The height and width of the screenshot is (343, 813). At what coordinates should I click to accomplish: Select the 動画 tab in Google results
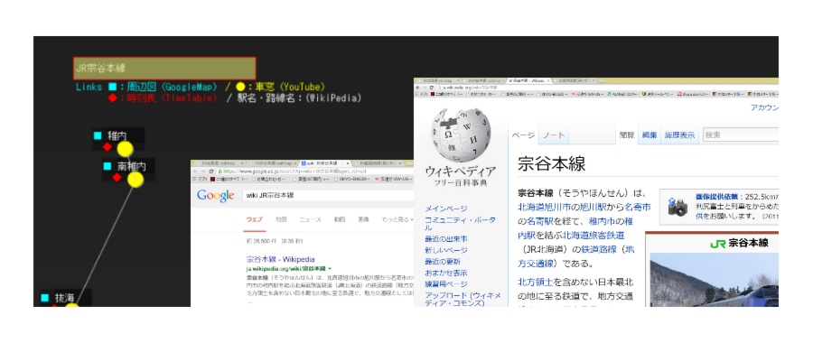pos(340,219)
